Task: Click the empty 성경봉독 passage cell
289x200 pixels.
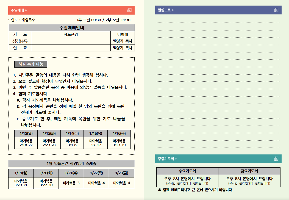Action: (71, 41)
